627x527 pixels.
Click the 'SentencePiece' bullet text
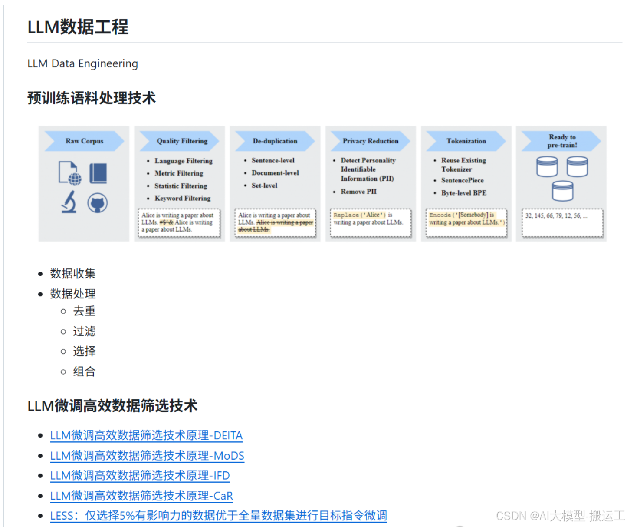click(462, 180)
